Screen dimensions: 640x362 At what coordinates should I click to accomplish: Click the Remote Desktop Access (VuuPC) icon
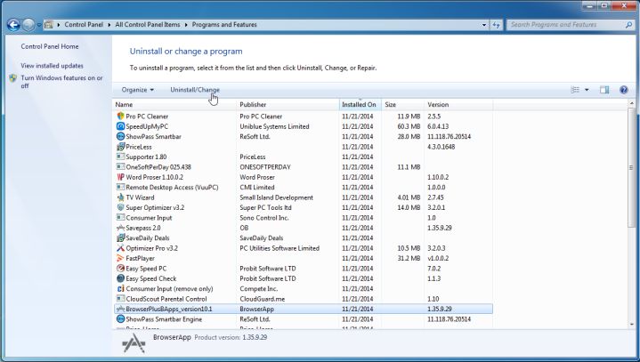click(120, 187)
